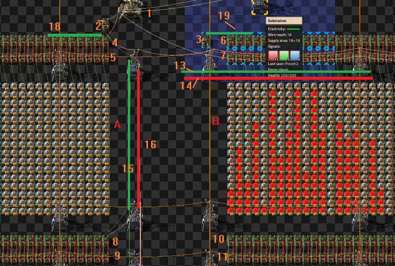Viewport: 395px width, 266px height.
Task: Open the combinator beside orange label 2
Action: tap(106, 25)
